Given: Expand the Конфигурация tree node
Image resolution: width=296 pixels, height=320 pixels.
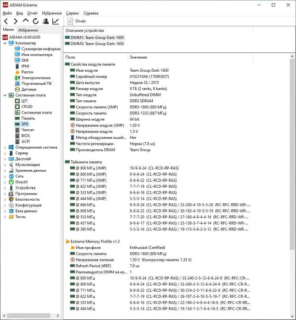Looking at the screenshot, I should click(5, 205).
